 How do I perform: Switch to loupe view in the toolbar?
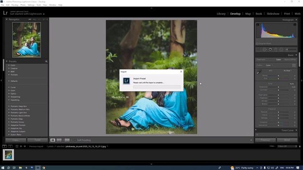coord(53,140)
